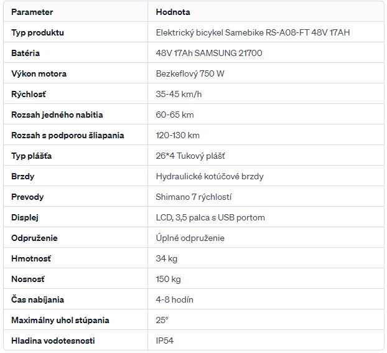Select the 26*4 Tukový plášť value
The height and width of the screenshot is (353, 387).
tap(190, 156)
